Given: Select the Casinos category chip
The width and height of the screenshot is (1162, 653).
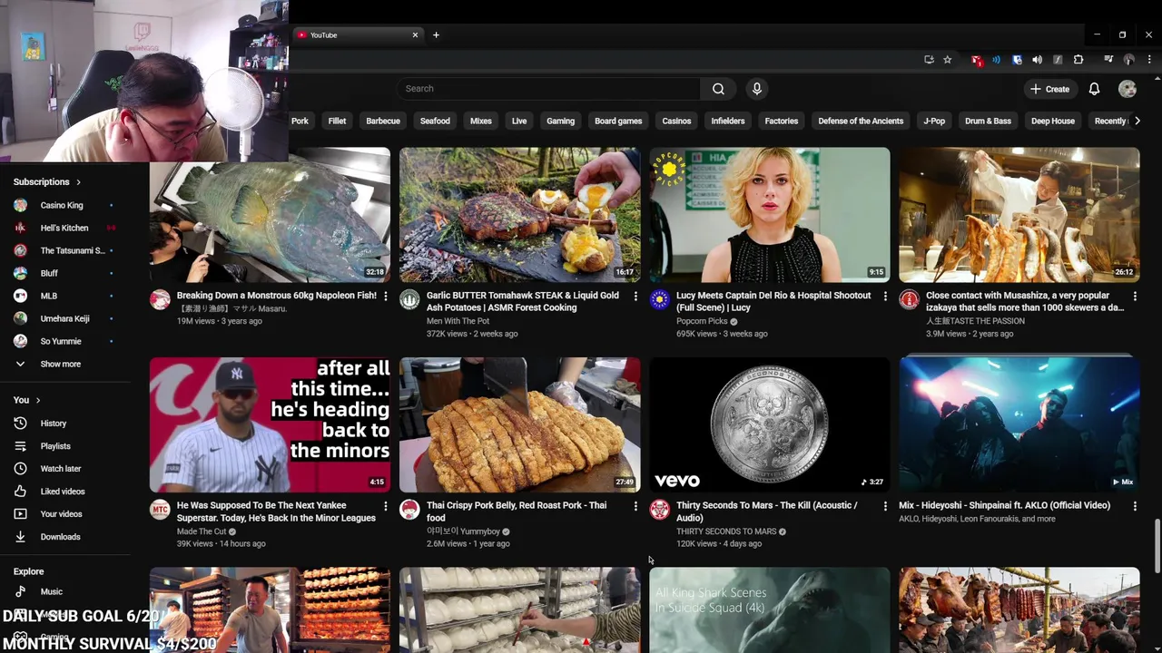Looking at the screenshot, I should 676,121.
